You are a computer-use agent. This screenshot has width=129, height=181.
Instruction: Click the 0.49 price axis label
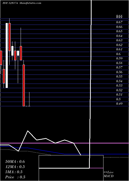click(119, 104)
